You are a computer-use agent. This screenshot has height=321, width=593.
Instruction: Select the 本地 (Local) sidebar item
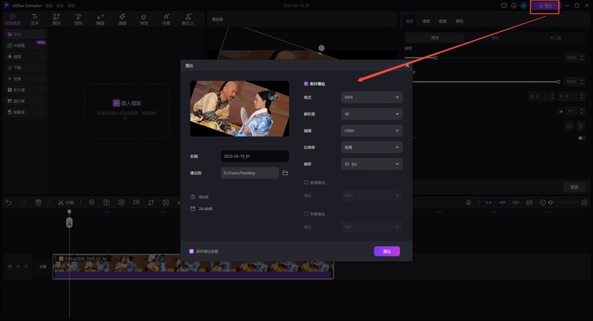[x=19, y=34]
